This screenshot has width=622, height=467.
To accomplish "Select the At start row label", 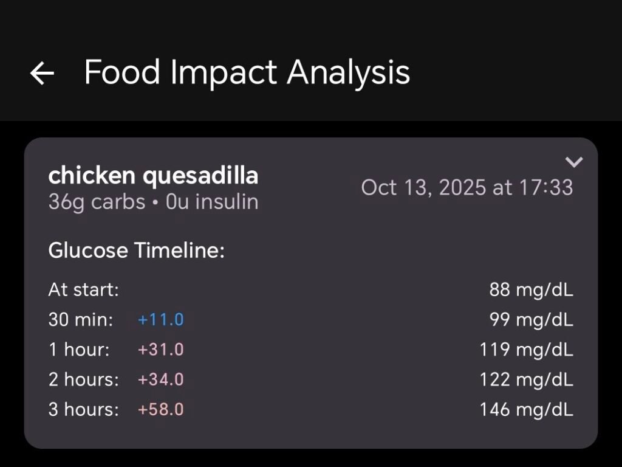I will pos(83,289).
